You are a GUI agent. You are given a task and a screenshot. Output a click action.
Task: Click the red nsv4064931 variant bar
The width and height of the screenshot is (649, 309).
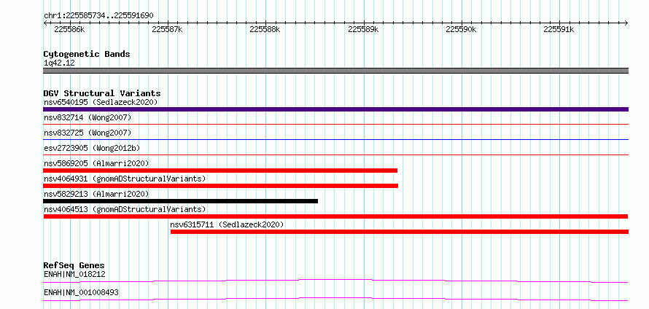pos(221,186)
